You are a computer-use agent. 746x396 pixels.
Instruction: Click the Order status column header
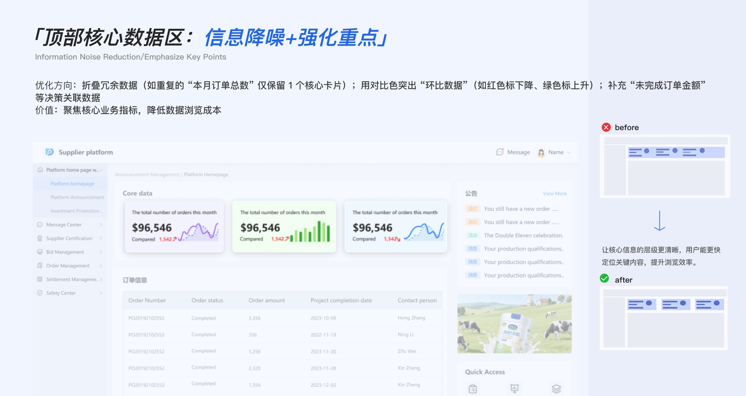tap(207, 300)
